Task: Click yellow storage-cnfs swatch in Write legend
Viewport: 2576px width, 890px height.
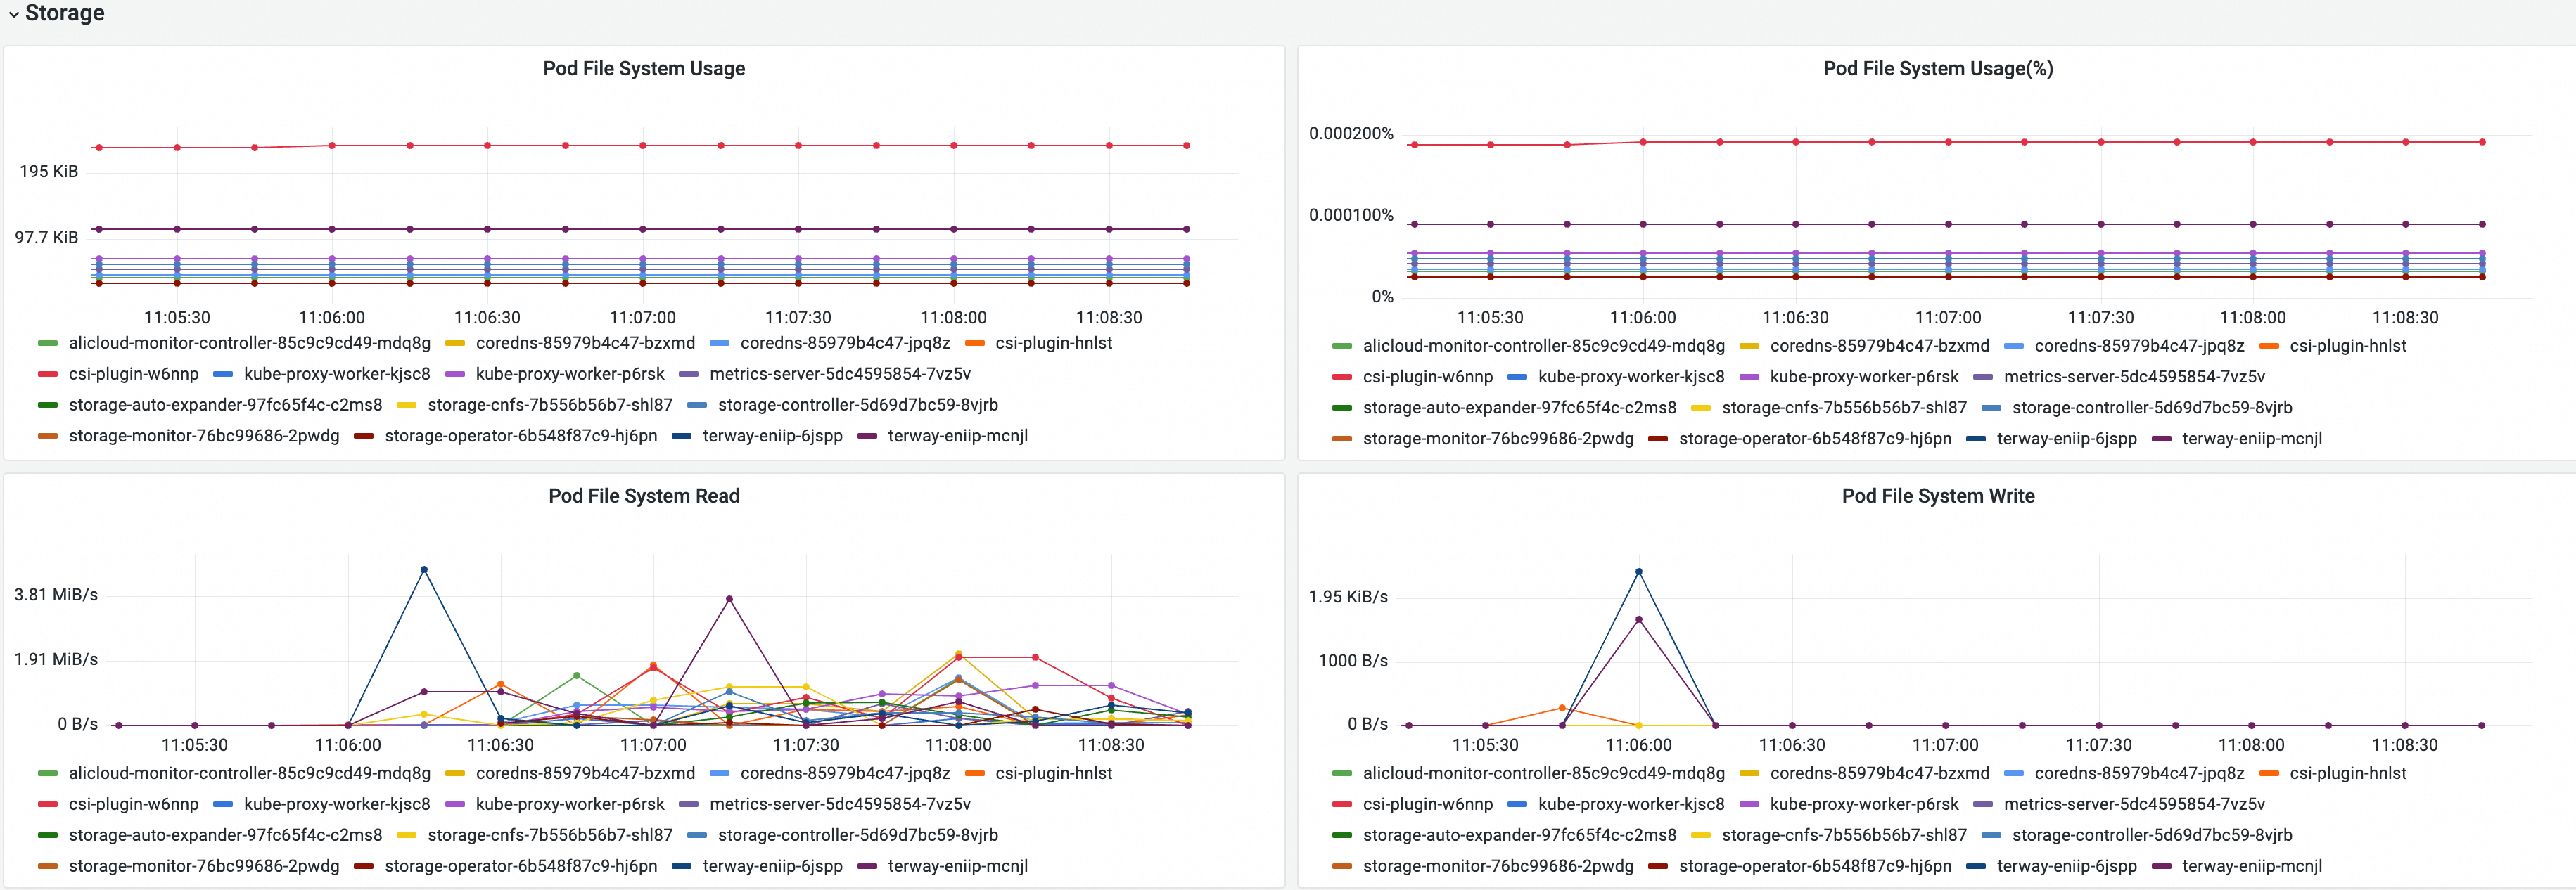Action: pos(1700,836)
